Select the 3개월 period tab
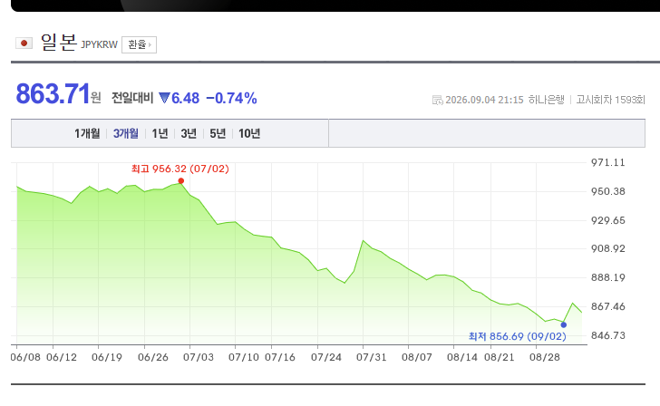The height and width of the screenshot is (406, 660). [126, 133]
